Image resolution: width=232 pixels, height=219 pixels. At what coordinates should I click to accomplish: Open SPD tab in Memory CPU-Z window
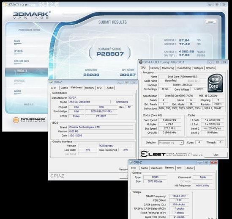click(x=179, y=168)
